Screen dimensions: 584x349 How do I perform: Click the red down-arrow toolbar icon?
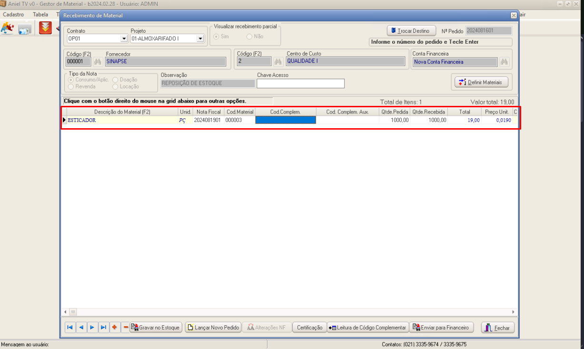45,28
